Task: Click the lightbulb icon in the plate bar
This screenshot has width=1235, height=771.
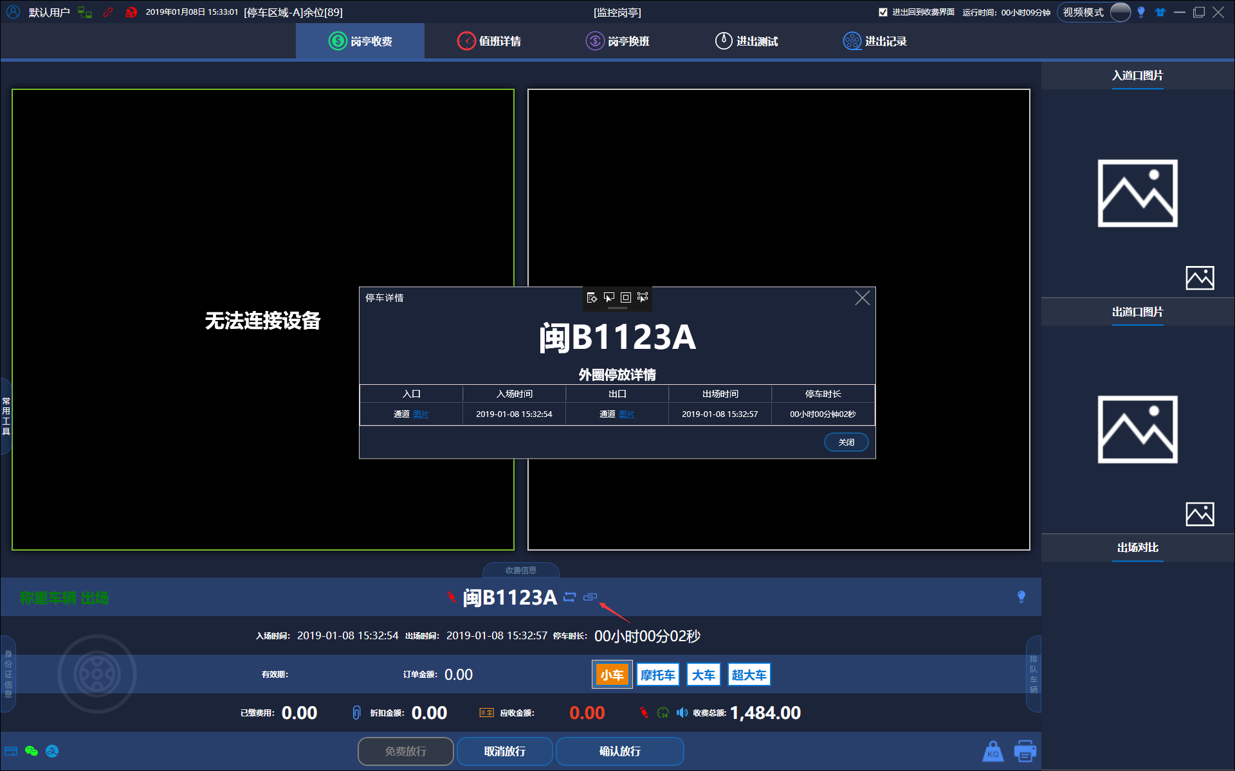Action: point(1021,597)
